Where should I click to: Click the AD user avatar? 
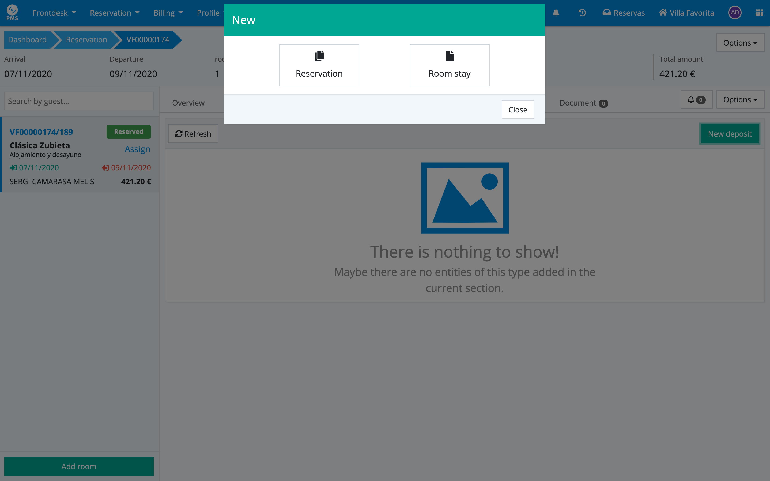pos(735,13)
